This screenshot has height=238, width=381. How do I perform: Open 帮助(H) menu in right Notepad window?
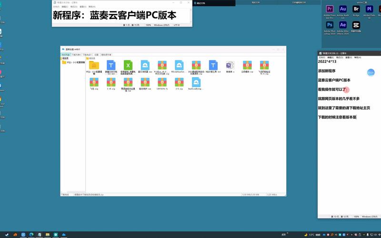[x=358, y=58]
